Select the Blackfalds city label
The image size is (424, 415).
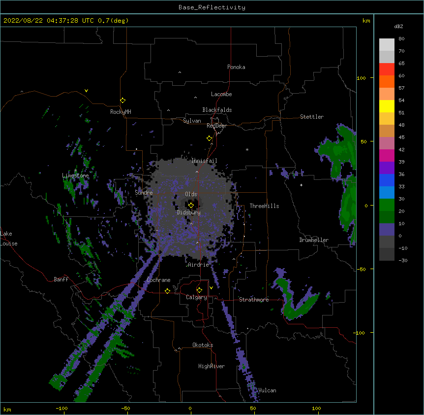(x=217, y=110)
